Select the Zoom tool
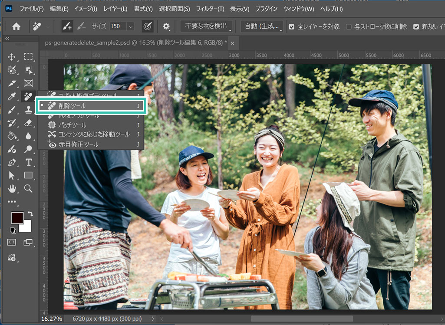This screenshot has height=325, width=445. (28, 188)
